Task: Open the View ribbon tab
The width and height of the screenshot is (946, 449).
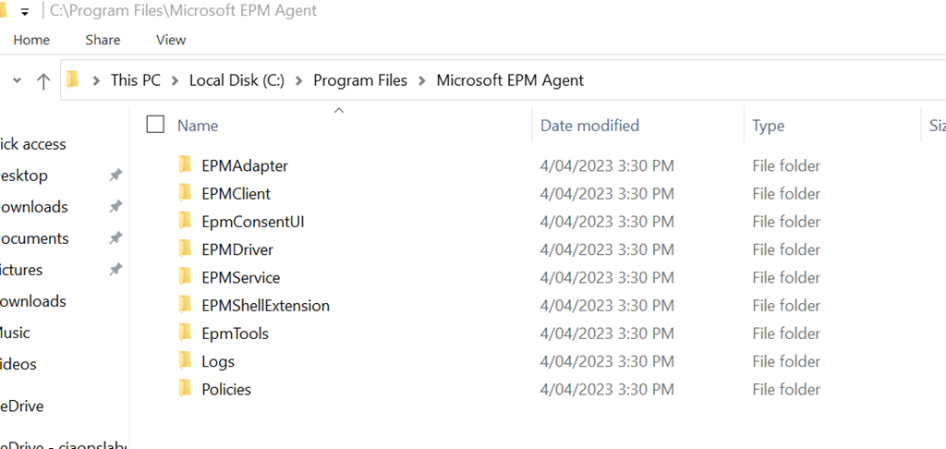Action: point(171,40)
